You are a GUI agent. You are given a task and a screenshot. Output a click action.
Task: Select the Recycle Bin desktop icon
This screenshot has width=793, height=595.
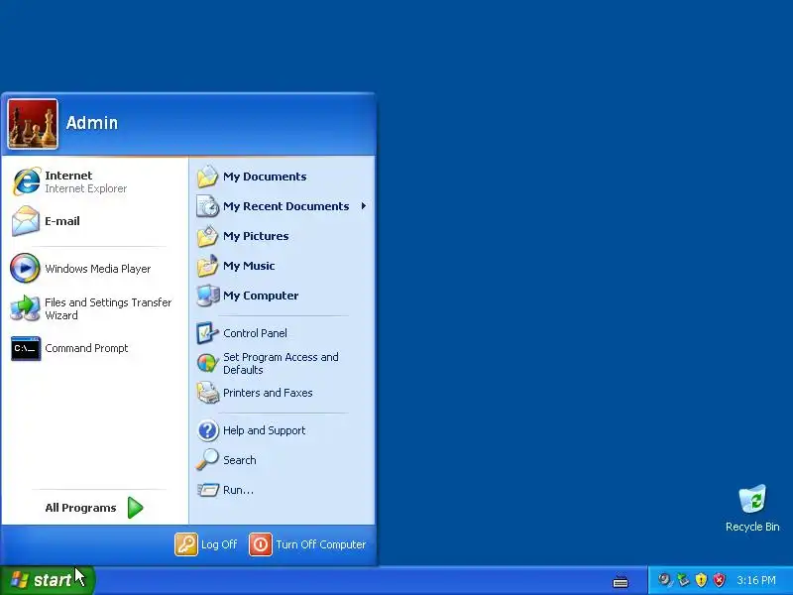coord(752,499)
